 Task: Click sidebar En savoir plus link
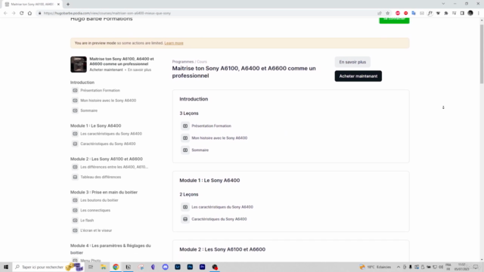tap(139, 70)
